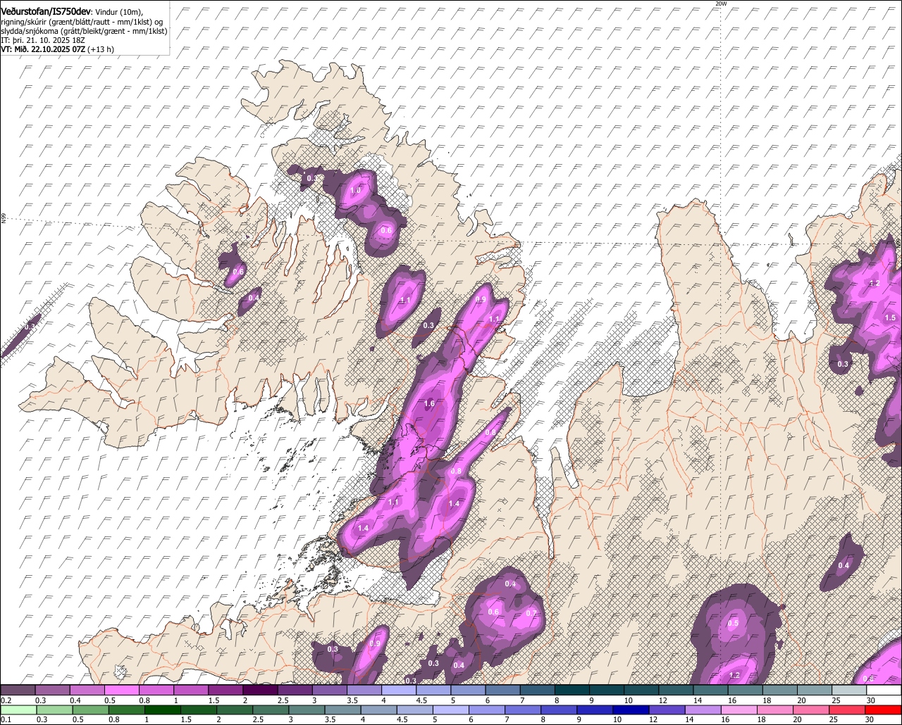
Task: Select bottom legend row deep blue swatch starting at 10
Action: 631,710
